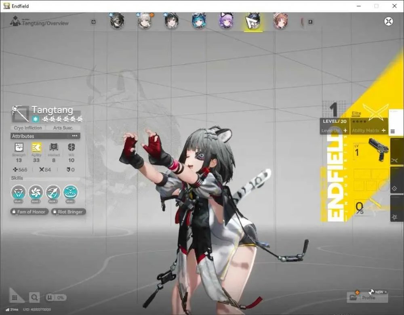This screenshot has height=315, width=404.
Task: Open the first skill icon
Action: coord(18,192)
